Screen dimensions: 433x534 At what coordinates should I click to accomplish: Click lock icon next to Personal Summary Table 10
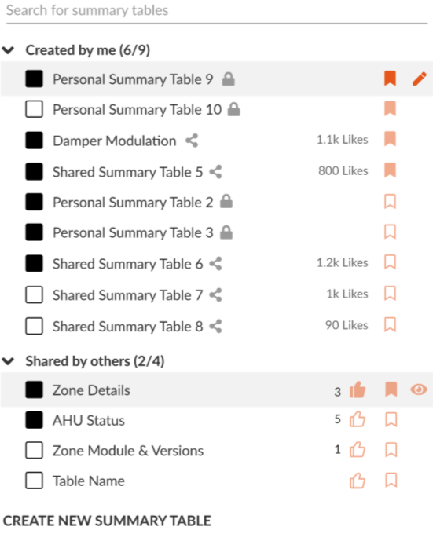[234, 109]
